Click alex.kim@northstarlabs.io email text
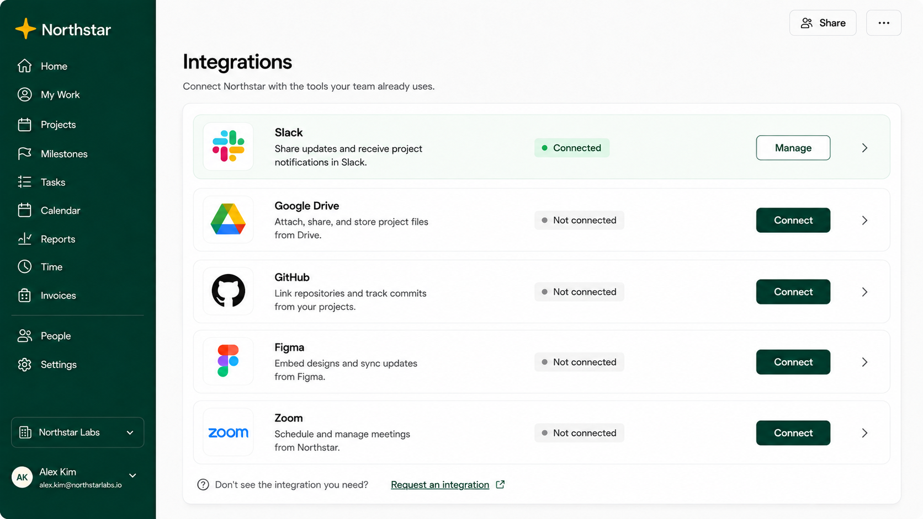 point(81,485)
